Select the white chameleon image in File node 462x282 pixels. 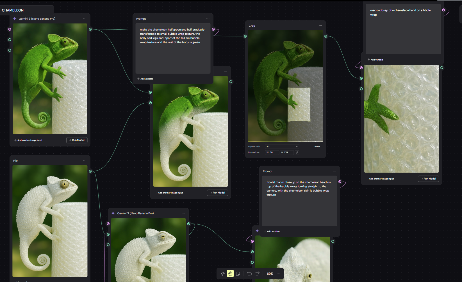[x=50, y=221]
